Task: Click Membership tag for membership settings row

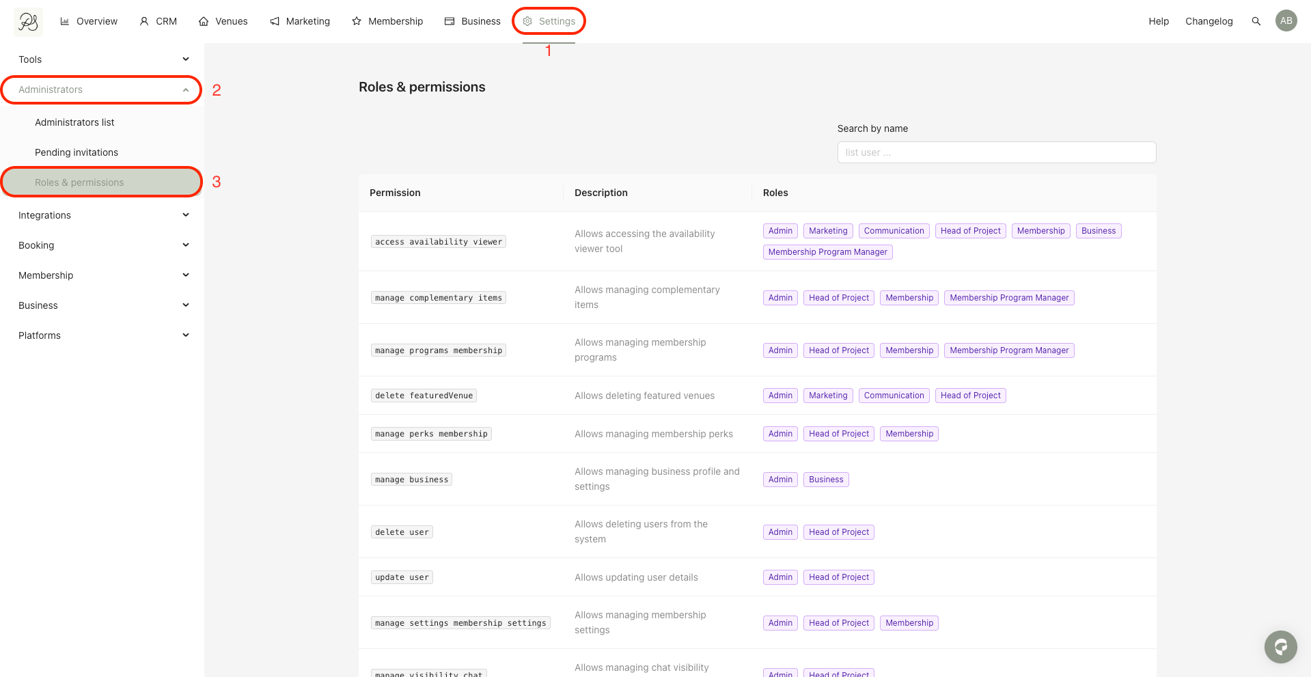Action: (x=909, y=623)
